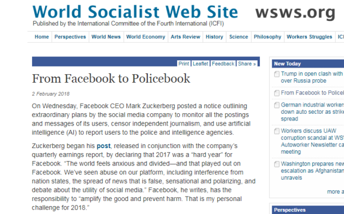Click document icon next to Facebook to Policebook item
The image size is (344, 214).
[277, 93]
